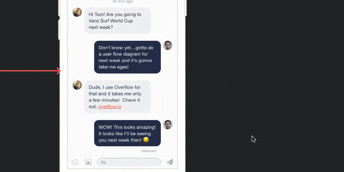Click the phone's upper left side button

tap(59, 8)
